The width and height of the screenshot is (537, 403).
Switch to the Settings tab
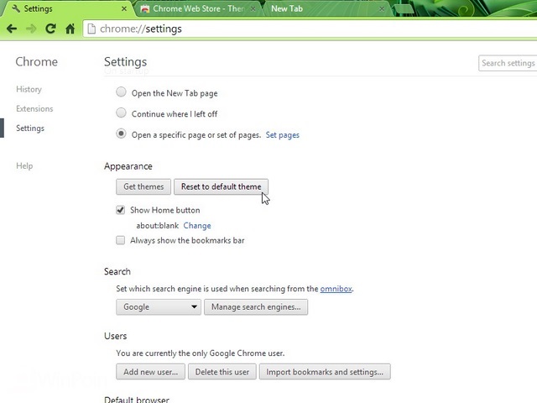coord(67,8)
